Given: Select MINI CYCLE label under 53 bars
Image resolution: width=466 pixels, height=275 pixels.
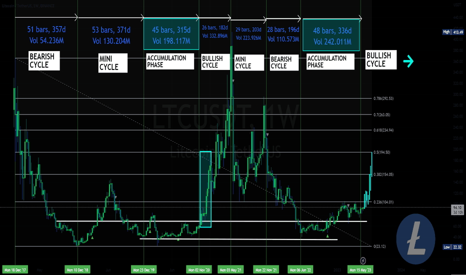Looking at the screenshot, I should click(113, 63).
